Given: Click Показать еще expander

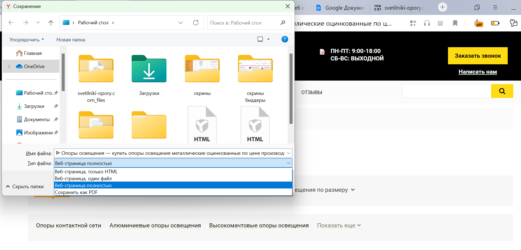Looking at the screenshot, I should [339, 225].
